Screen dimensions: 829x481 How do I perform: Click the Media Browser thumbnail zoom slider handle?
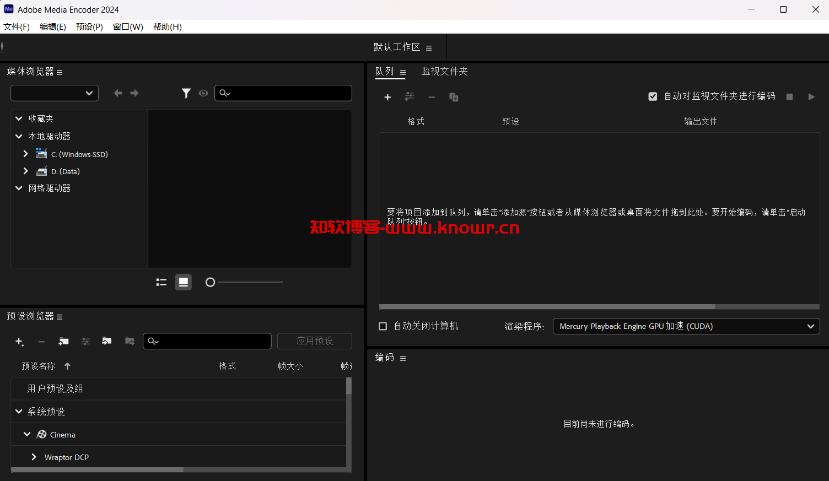click(210, 282)
